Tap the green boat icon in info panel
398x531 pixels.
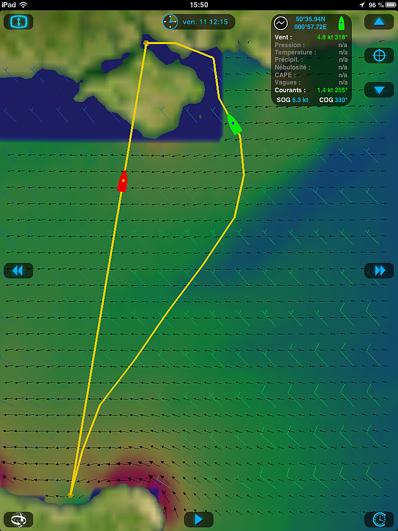tap(341, 23)
